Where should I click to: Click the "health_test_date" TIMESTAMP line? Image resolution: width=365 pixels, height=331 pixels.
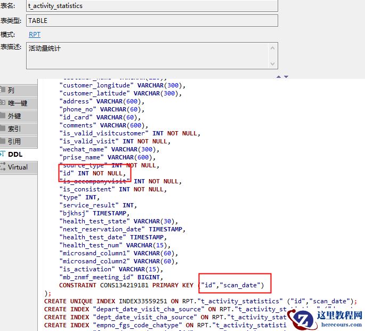113,237
